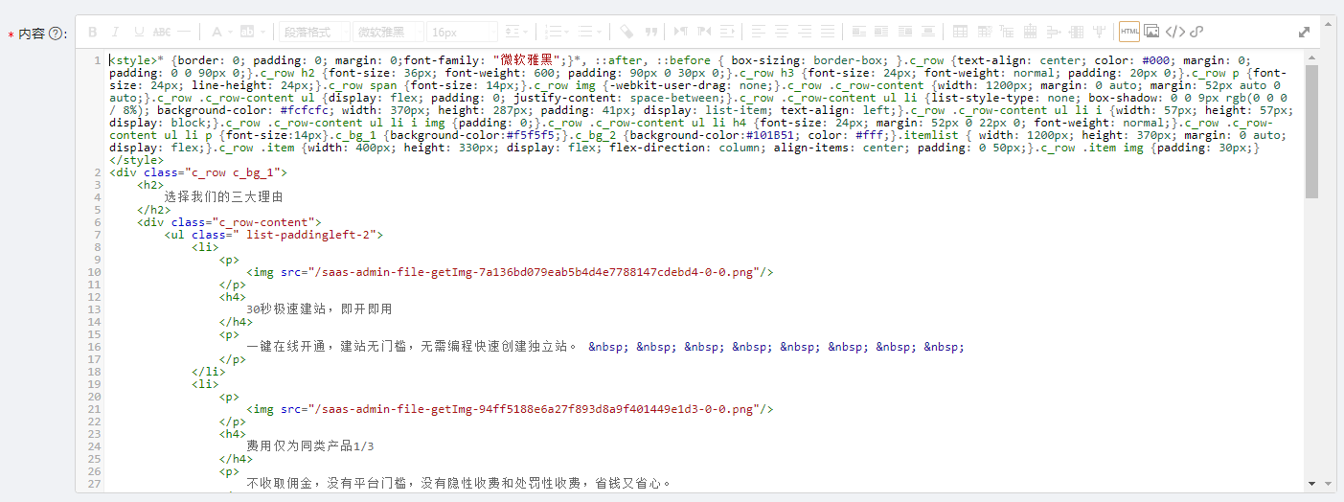Screen dimensions: 1344x502
Task: Insert a table column
Action: click(x=1077, y=32)
